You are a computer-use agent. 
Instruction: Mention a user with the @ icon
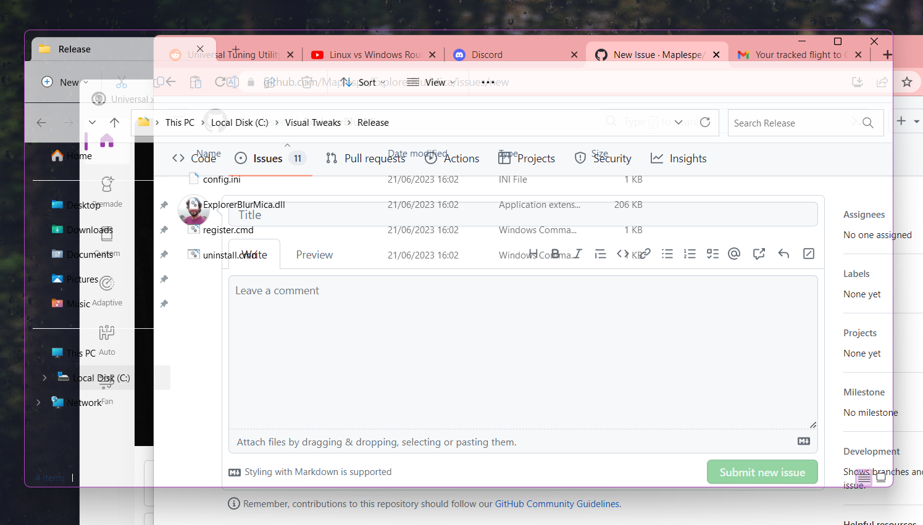[x=733, y=253]
